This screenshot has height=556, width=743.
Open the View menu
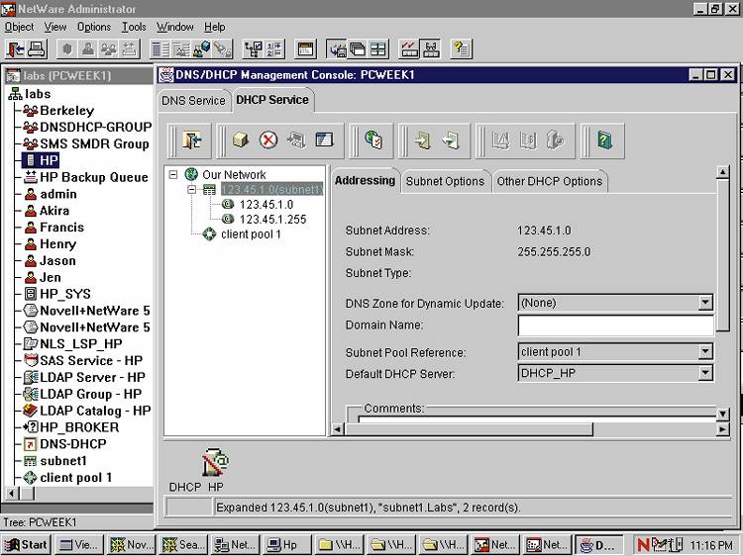tap(55, 27)
